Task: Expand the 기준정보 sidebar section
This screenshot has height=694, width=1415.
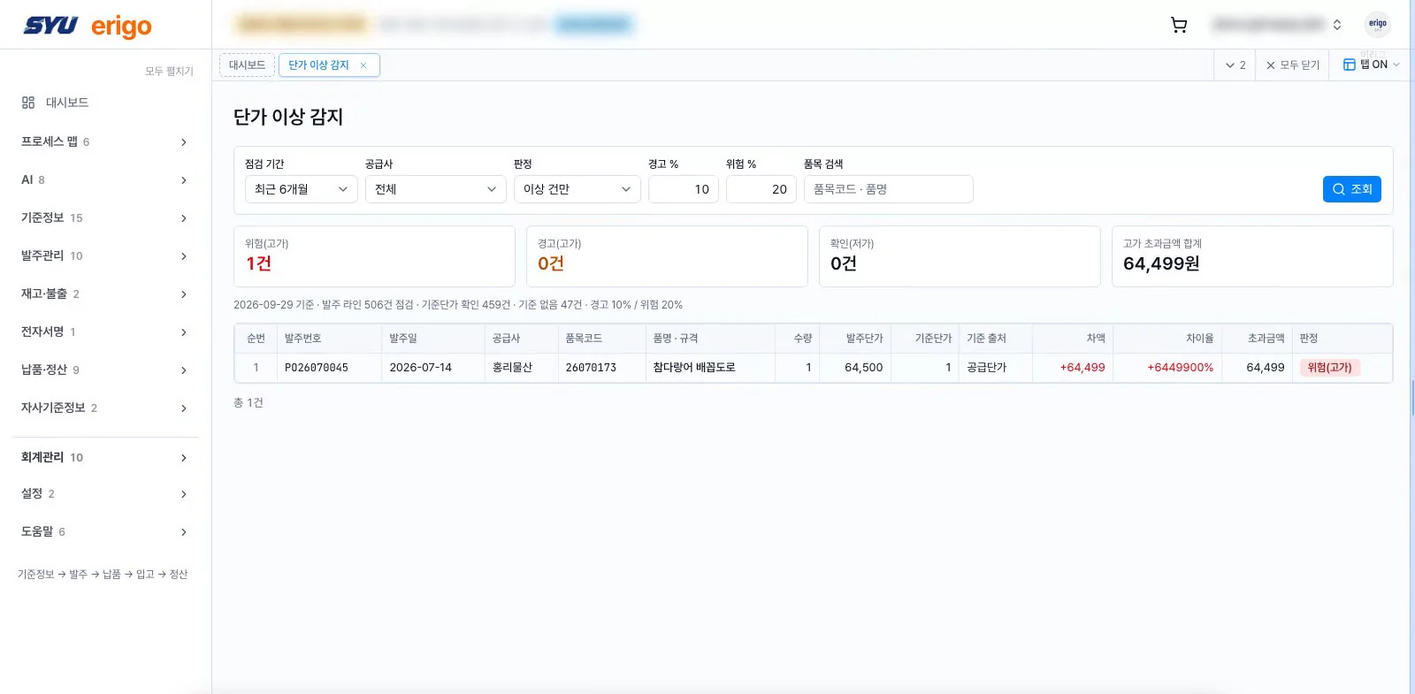Action: click(x=105, y=217)
